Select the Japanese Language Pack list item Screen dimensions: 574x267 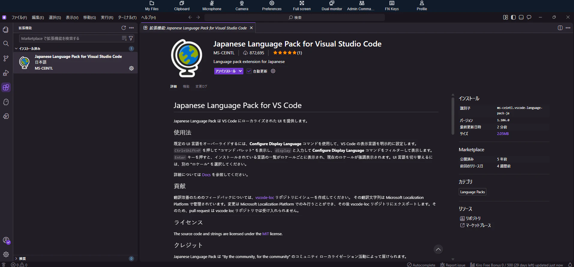pyautogui.click(x=75, y=63)
